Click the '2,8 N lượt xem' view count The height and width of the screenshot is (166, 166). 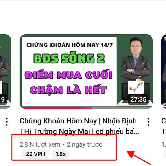(40, 145)
